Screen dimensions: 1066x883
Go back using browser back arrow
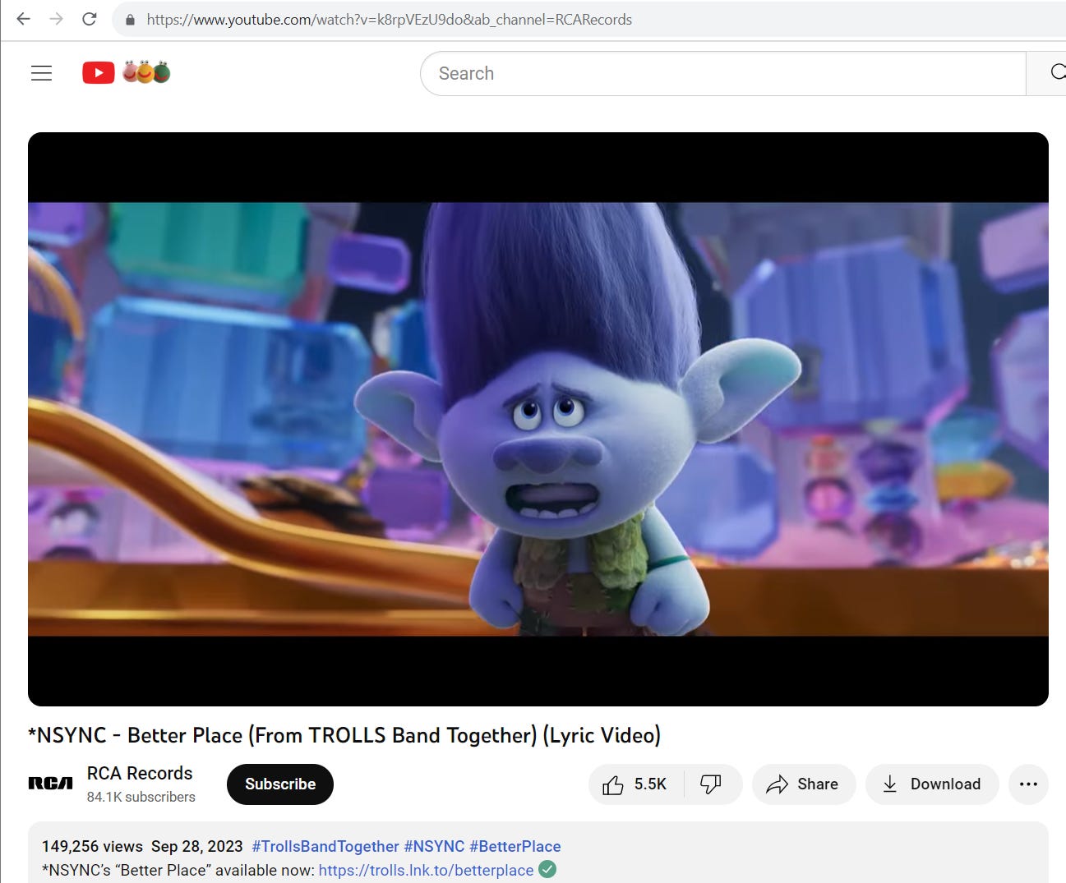point(23,19)
